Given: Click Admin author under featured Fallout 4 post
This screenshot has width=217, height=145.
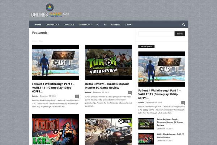Looking at the screenshot, I should point(35,96).
